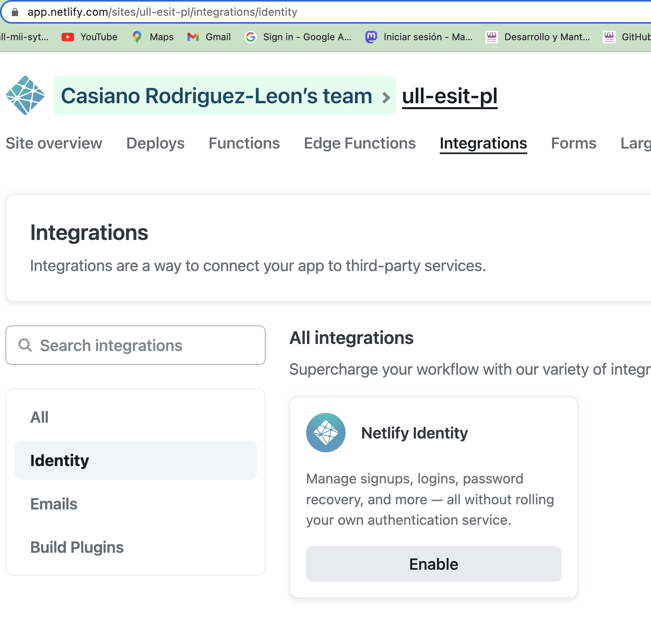
Task: Open the Desarrollo y Mant... bookmark
Action: click(538, 37)
